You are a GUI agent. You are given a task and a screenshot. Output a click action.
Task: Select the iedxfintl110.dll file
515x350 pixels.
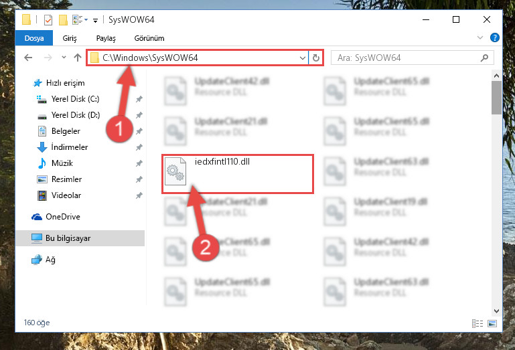click(238, 174)
